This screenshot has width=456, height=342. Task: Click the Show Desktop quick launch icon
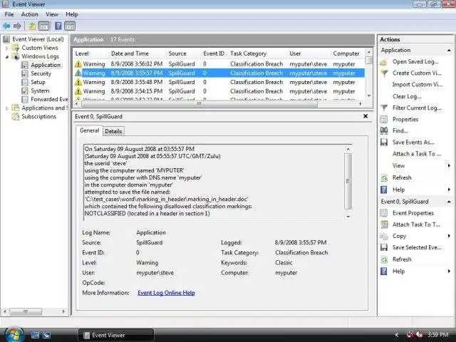coord(35,336)
